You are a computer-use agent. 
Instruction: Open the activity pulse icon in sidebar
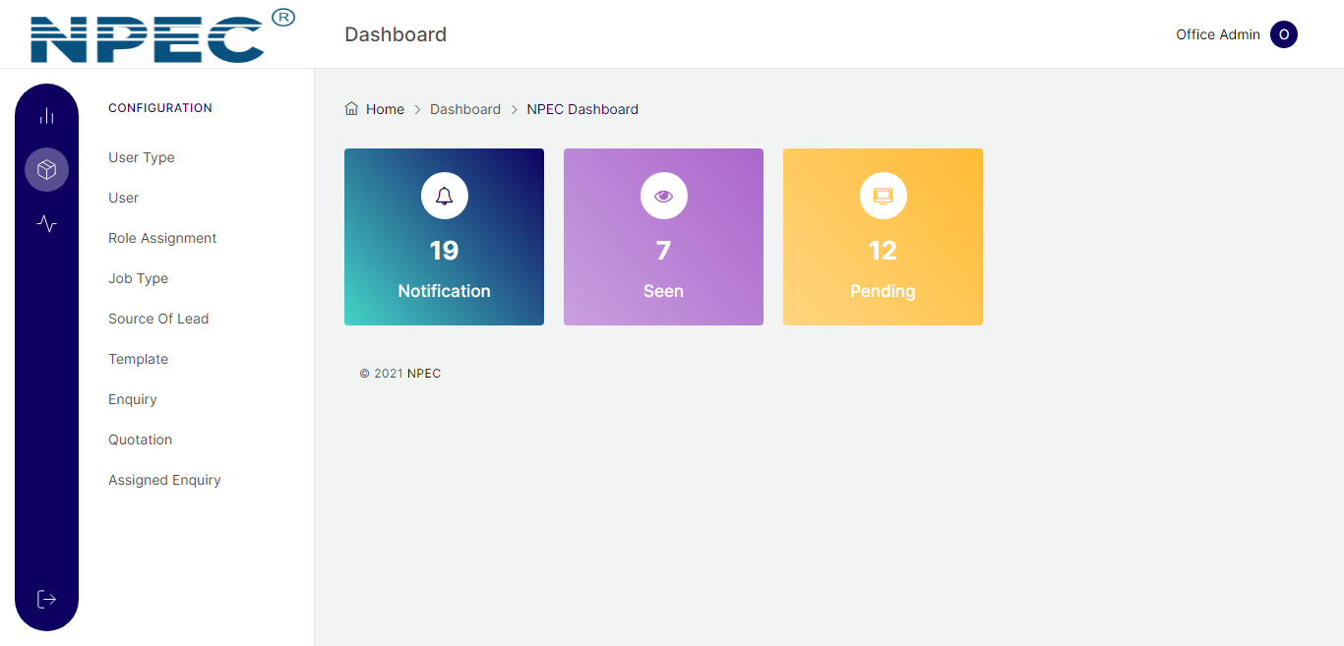point(46,224)
